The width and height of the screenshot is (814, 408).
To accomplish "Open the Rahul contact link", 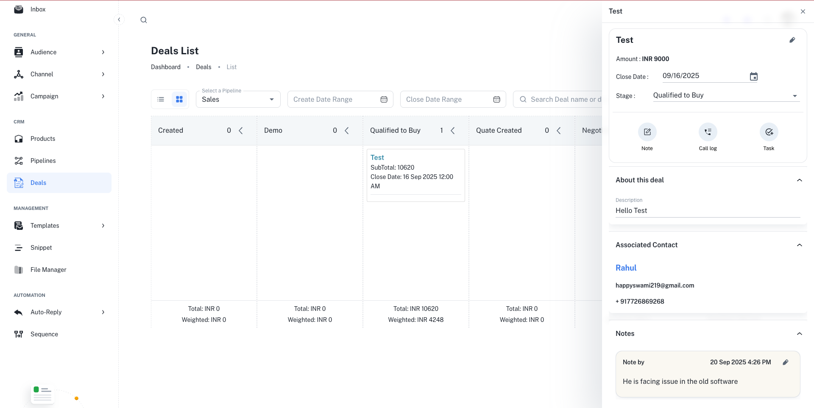I will click(626, 268).
